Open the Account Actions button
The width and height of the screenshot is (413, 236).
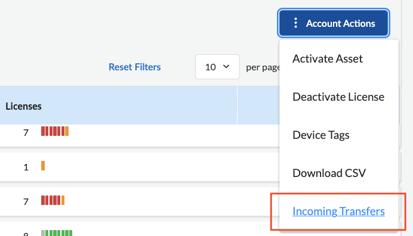coord(334,23)
